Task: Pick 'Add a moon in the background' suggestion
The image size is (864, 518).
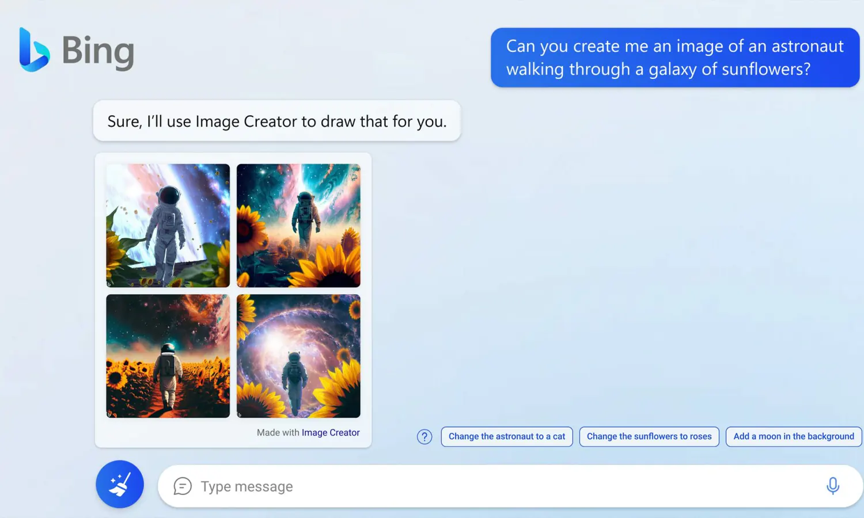Action: click(x=794, y=436)
